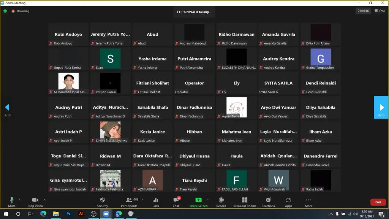Expand the Participants options caret
Screen dimensions: 389x219
coord(142,200)
